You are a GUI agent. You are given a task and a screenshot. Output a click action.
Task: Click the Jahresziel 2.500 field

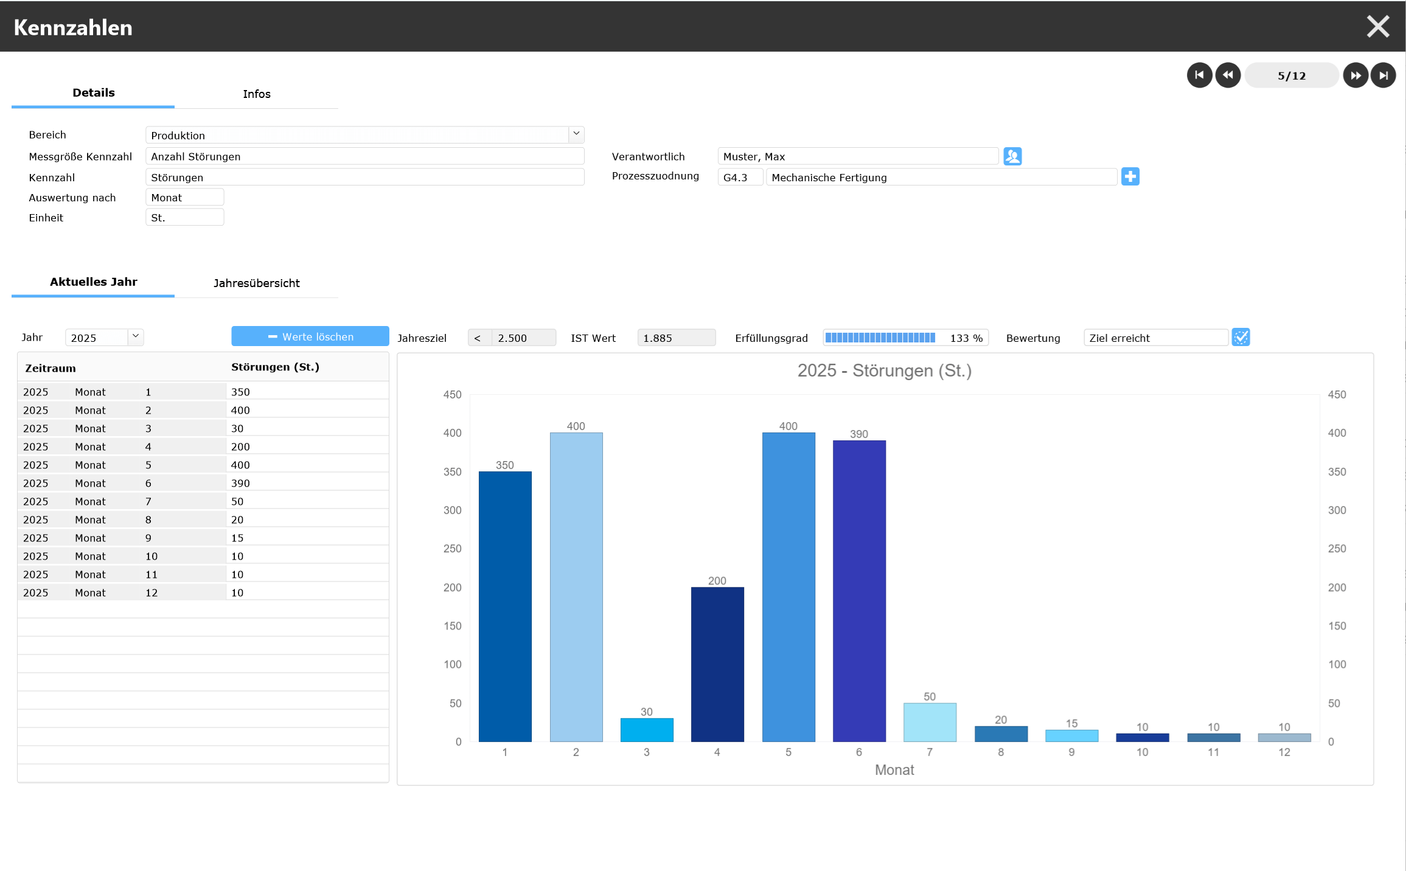[x=524, y=338]
